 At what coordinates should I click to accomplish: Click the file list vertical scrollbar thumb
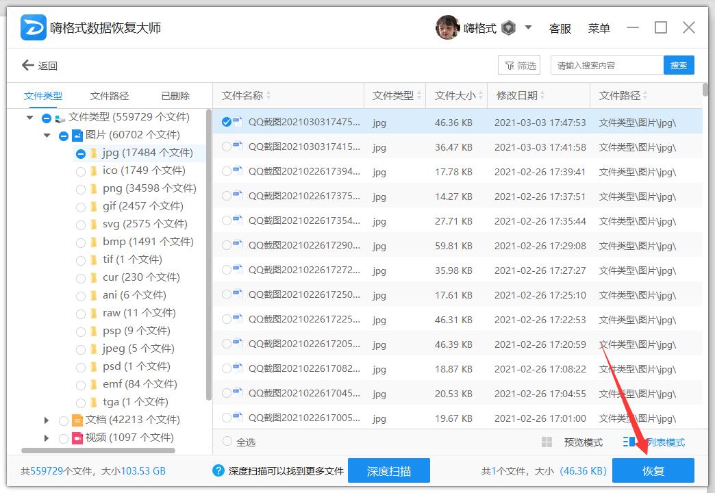(x=705, y=90)
